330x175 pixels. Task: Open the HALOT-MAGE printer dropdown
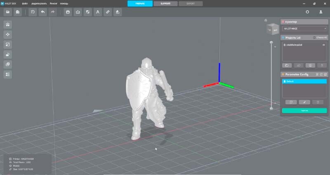(x=304, y=28)
